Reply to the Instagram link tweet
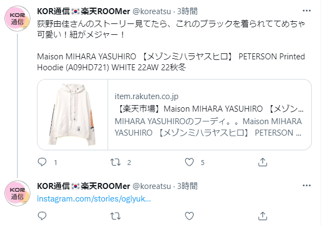Screen dimensions: 332x226 pyautogui.click(x=42, y=216)
